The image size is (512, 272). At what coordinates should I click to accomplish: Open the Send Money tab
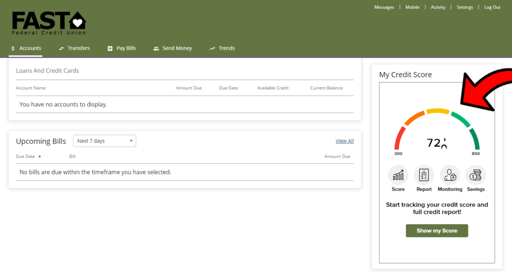coord(172,48)
